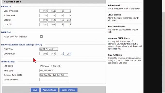Image resolution: width=165 pixels, height=93 pixels.
Task: Select the NTP Client Disable radio button
Action: [53, 66]
